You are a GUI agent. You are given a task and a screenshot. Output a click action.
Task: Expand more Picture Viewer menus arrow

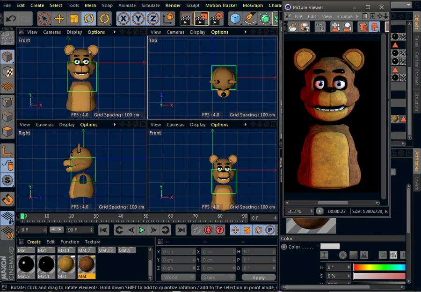pyautogui.click(x=357, y=16)
